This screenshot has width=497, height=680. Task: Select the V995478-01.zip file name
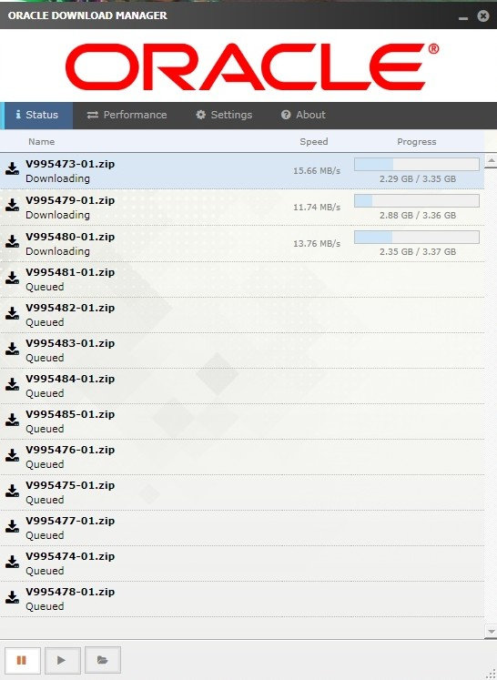pos(70,593)
